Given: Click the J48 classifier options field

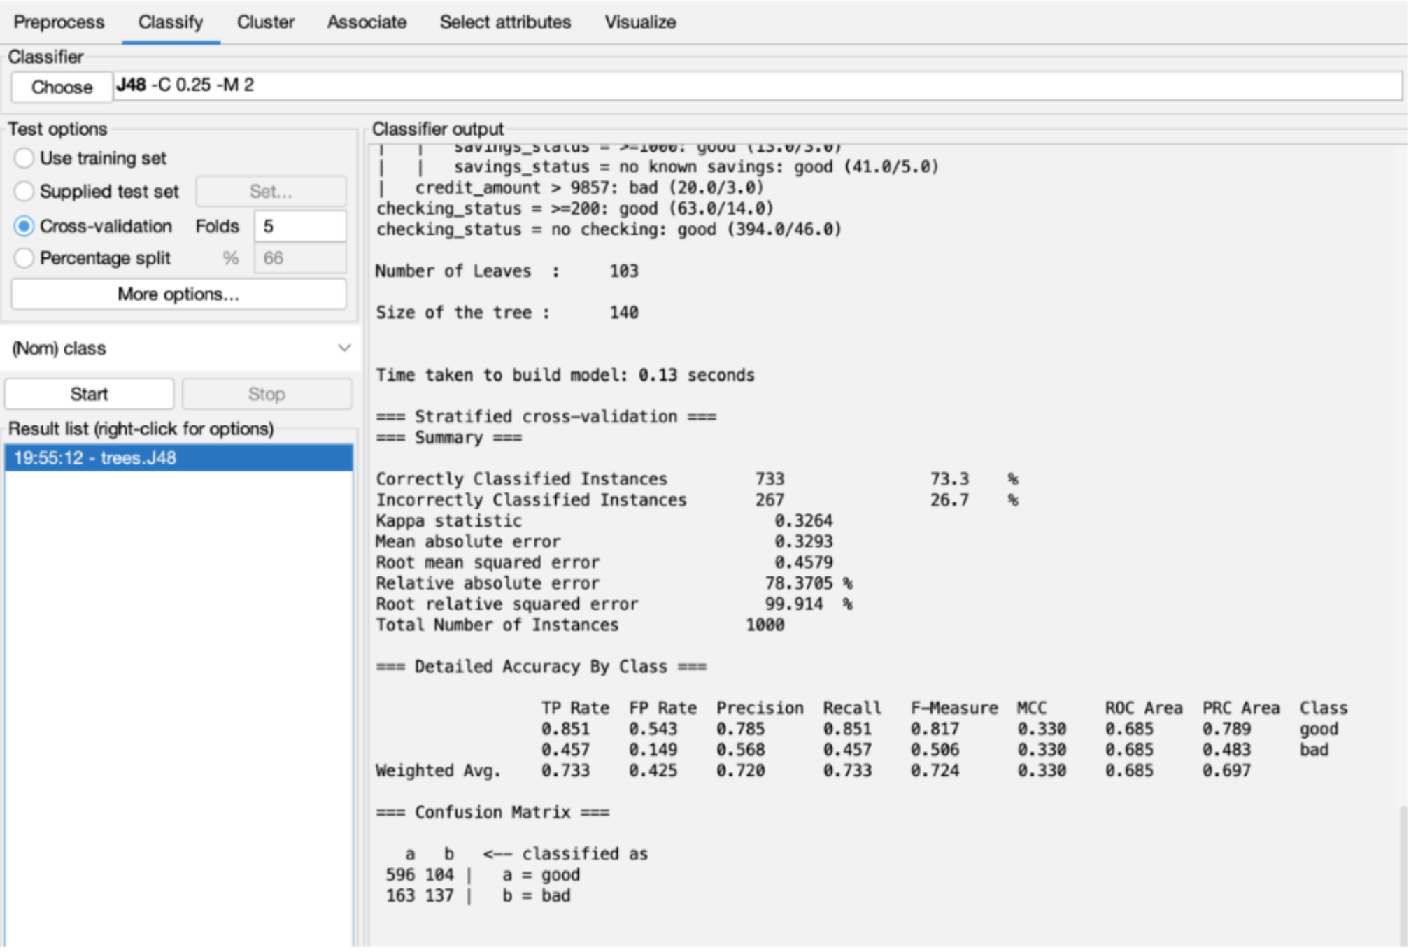Looking at the screenshot, I should pyautogui.click(x=756, y=86).
